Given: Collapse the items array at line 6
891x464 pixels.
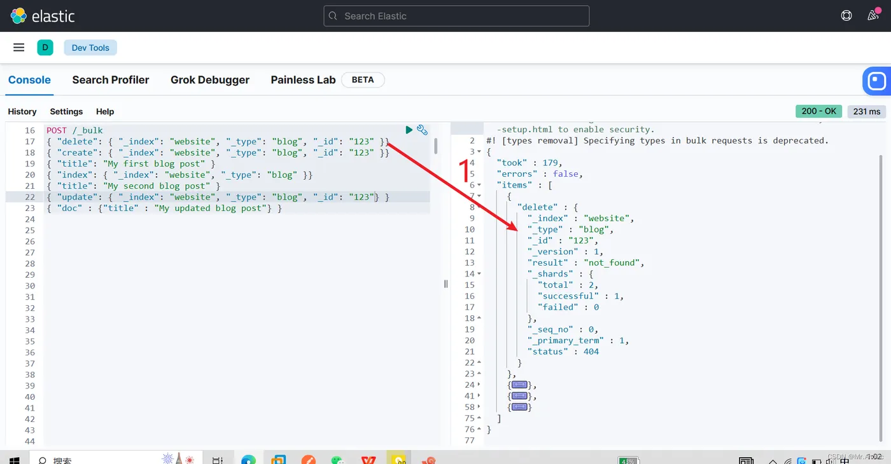Looking at the screenshot, I should pyautogui.click(x=479, y=185).
